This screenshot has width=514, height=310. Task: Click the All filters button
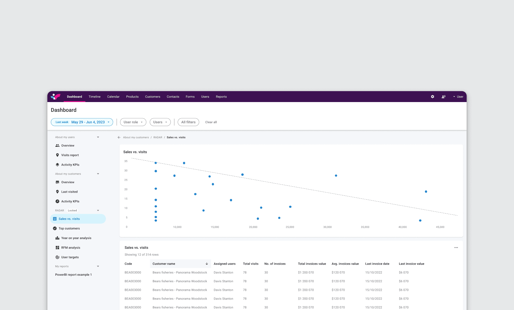(188, 122)
